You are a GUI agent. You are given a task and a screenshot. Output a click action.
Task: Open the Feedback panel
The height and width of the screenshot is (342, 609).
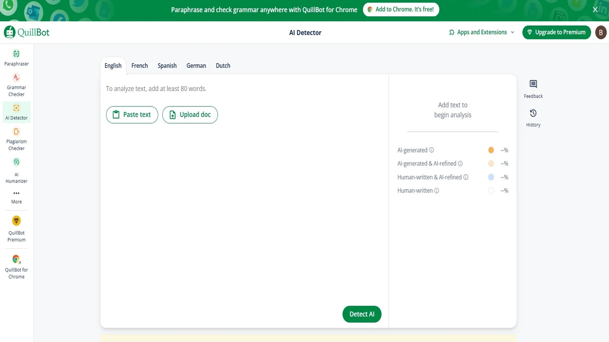click(533, 89)
